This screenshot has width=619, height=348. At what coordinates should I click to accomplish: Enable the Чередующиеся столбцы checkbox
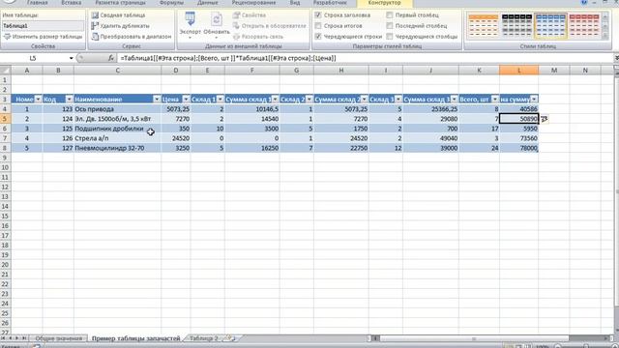pyautogui.click(x=390, y=37)
